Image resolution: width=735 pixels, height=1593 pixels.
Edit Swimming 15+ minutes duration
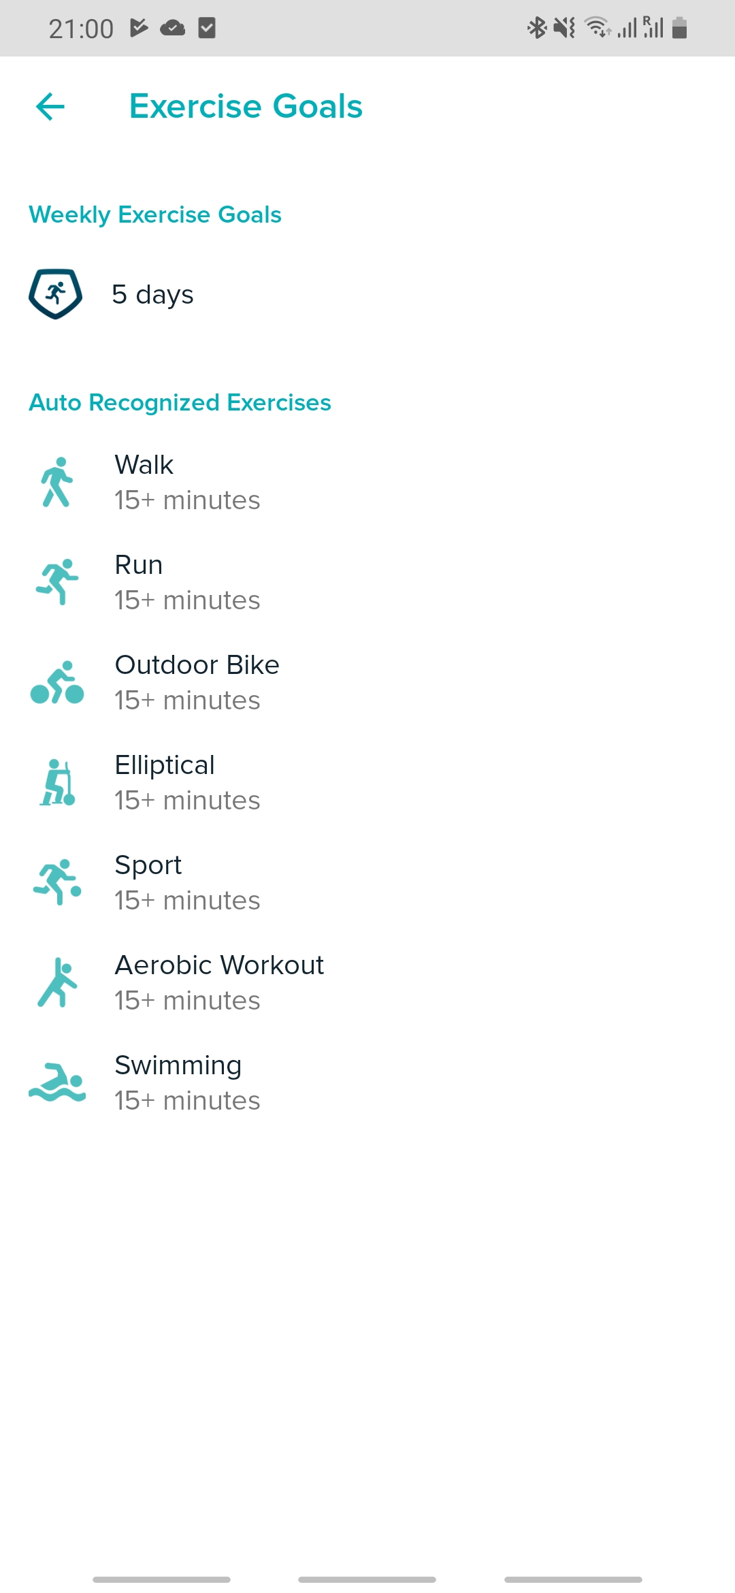pos(187,1100)
